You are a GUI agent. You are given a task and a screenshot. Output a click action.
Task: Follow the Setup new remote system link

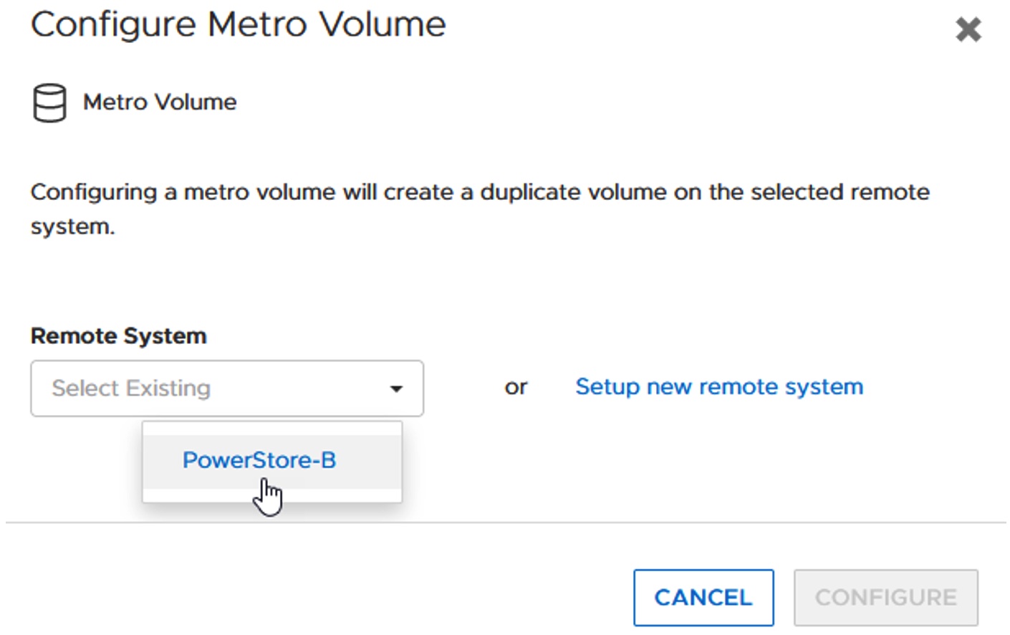click(x=719, y=387)
